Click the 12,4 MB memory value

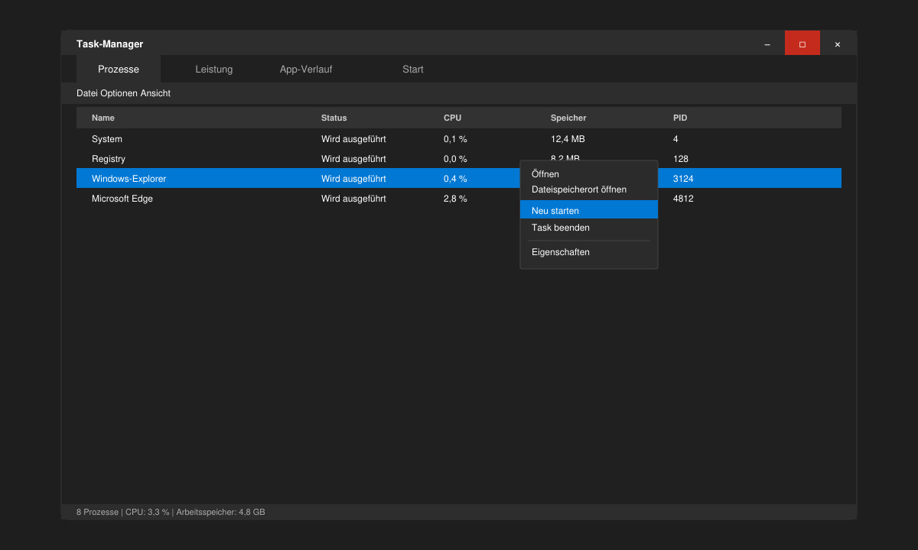568,139
